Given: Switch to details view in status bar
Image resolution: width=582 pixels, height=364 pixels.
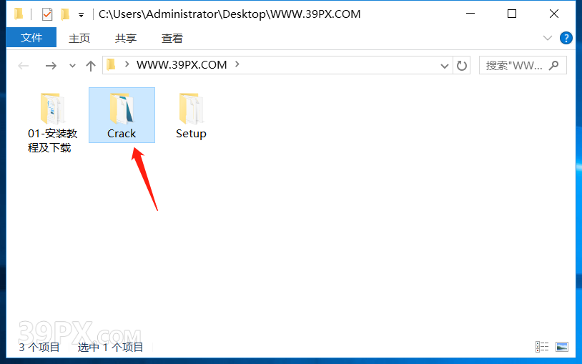Looking at the screenshot, I should pyautogui.click(x=542, y=347).
